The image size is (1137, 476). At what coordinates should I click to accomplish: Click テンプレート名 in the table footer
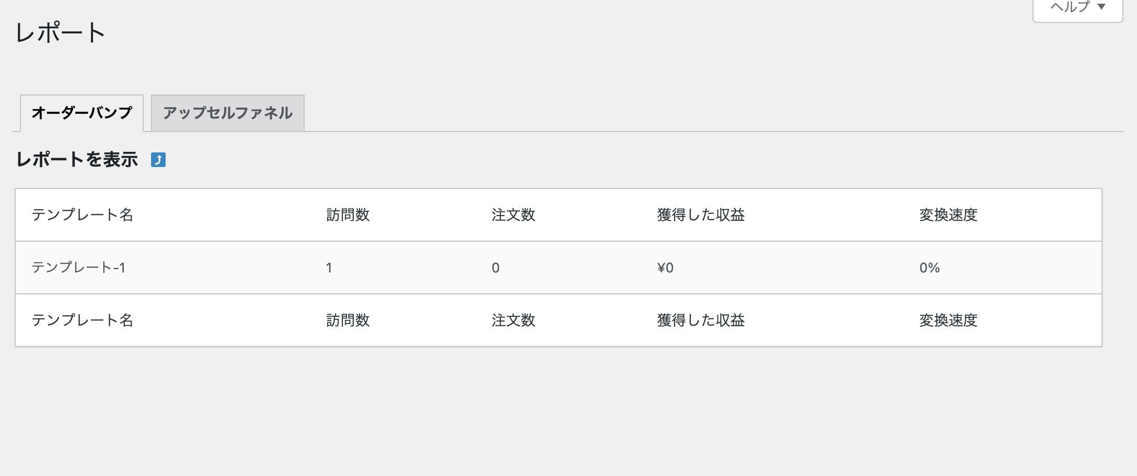coord(83,320)
